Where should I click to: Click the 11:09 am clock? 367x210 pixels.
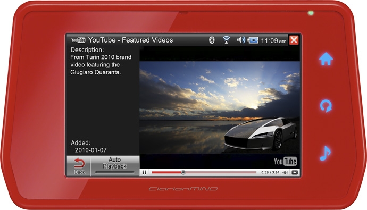273,41
